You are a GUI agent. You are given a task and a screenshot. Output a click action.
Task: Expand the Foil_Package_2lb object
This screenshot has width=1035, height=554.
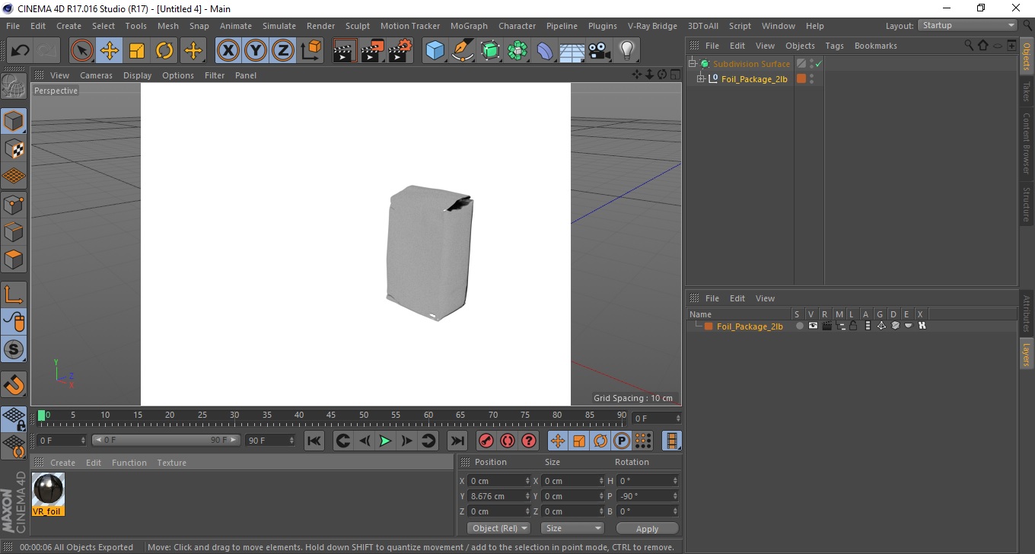point(701,79)
